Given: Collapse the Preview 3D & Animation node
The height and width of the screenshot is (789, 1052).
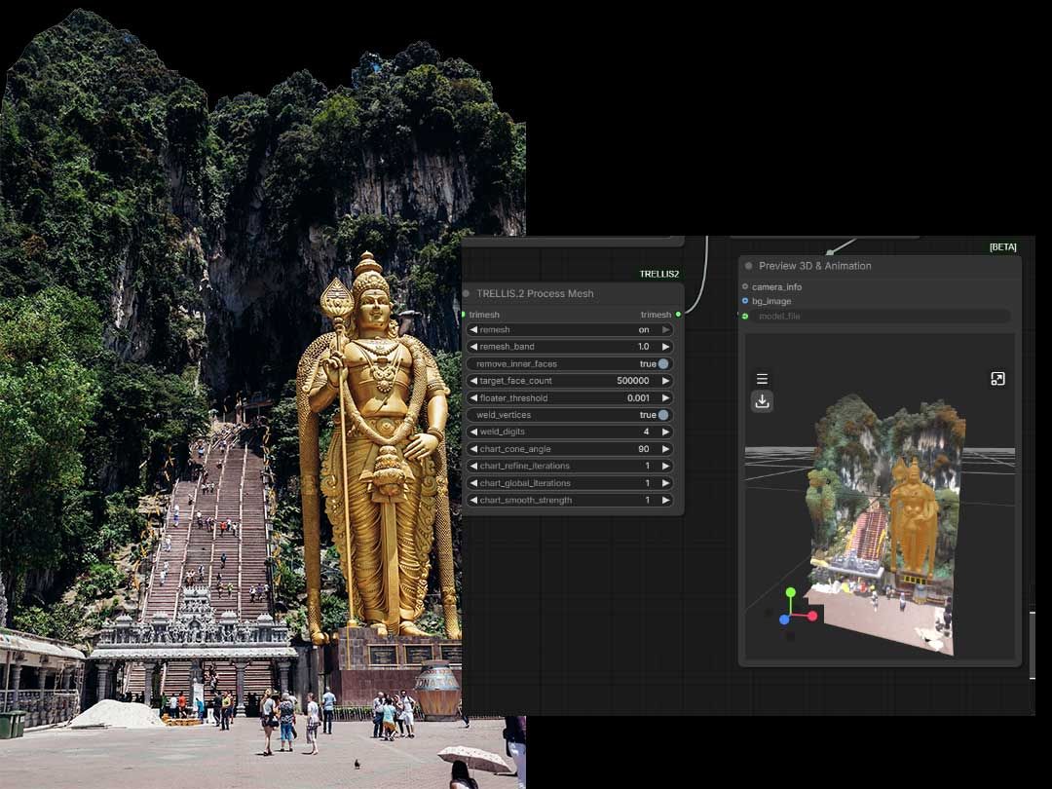Looking at the screenshot, I should 749,266.
